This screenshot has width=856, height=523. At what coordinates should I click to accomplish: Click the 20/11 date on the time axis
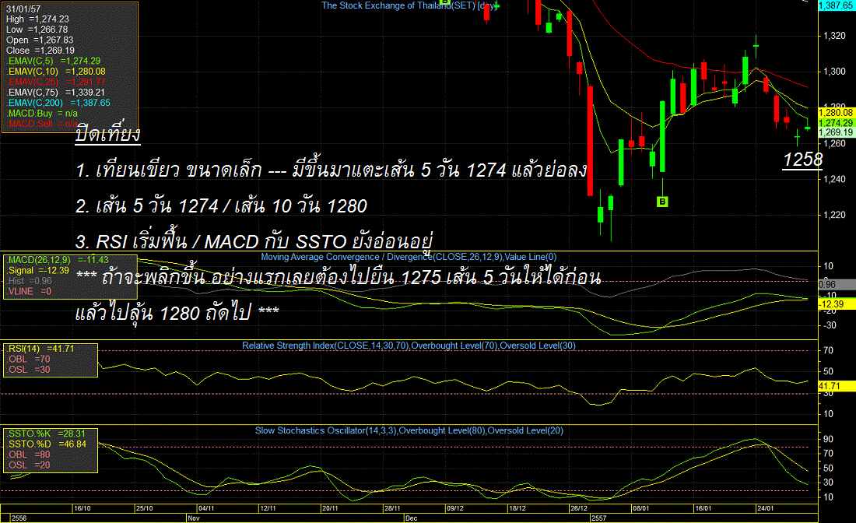(330, 508)
